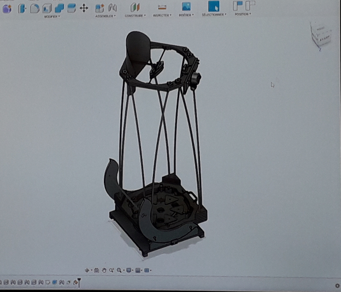Expand the Assembler dropdown menu
341x292 pixels.
105,16
